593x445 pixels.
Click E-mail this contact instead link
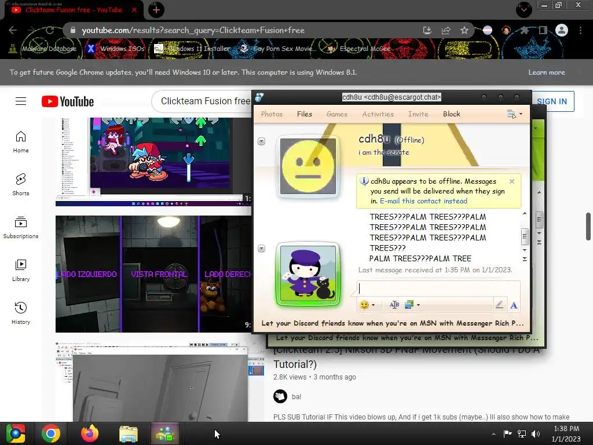pyautogui.click(x=423, y=201)
